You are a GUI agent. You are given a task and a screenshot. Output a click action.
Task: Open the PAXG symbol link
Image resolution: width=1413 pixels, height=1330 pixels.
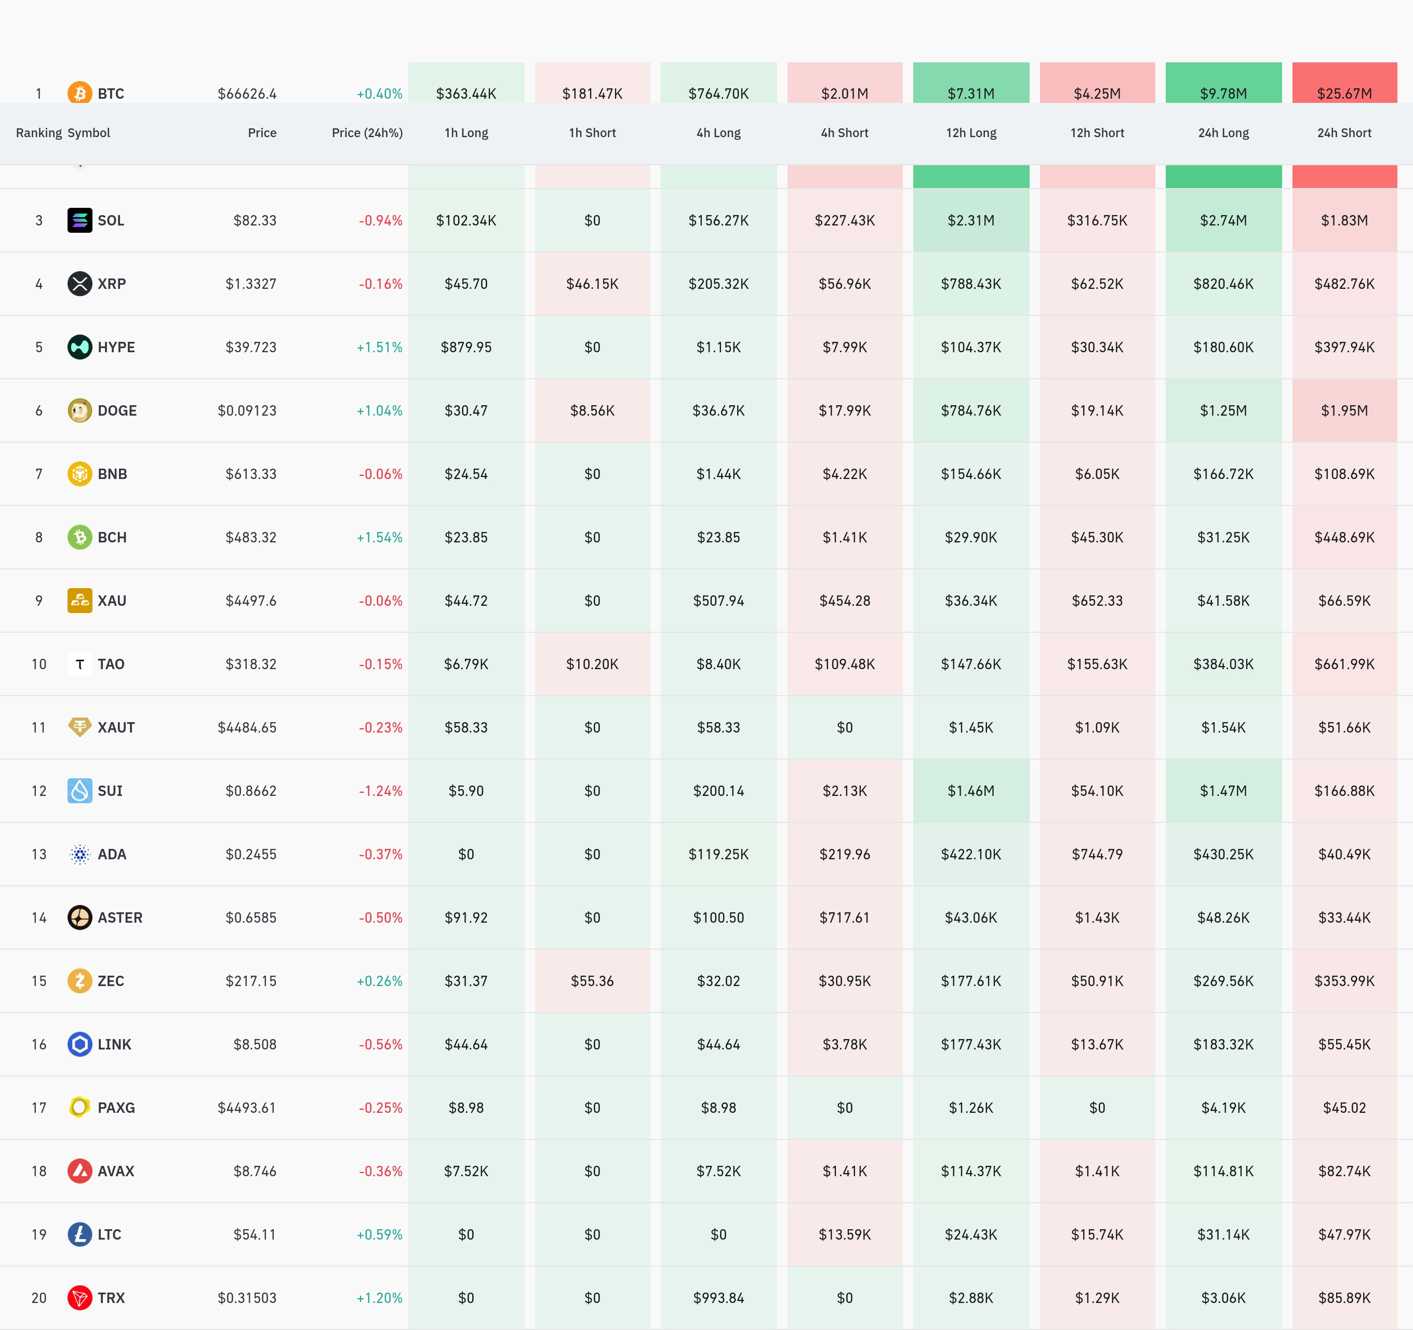click(116, 1108)
